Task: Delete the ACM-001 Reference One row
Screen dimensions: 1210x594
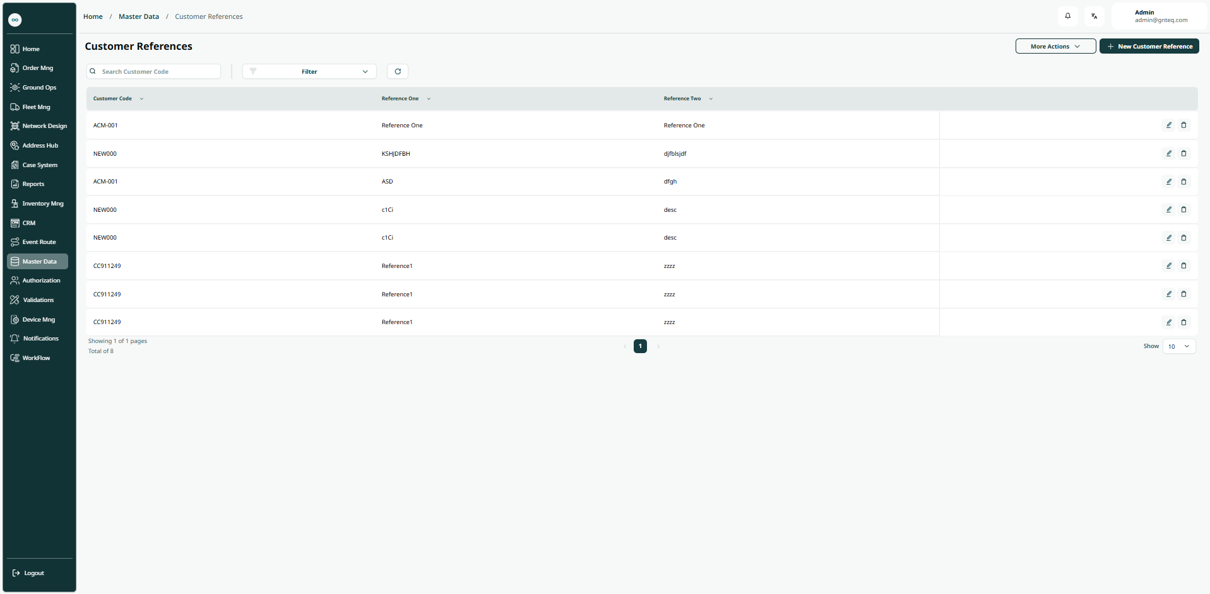Action: [1183, 125]
